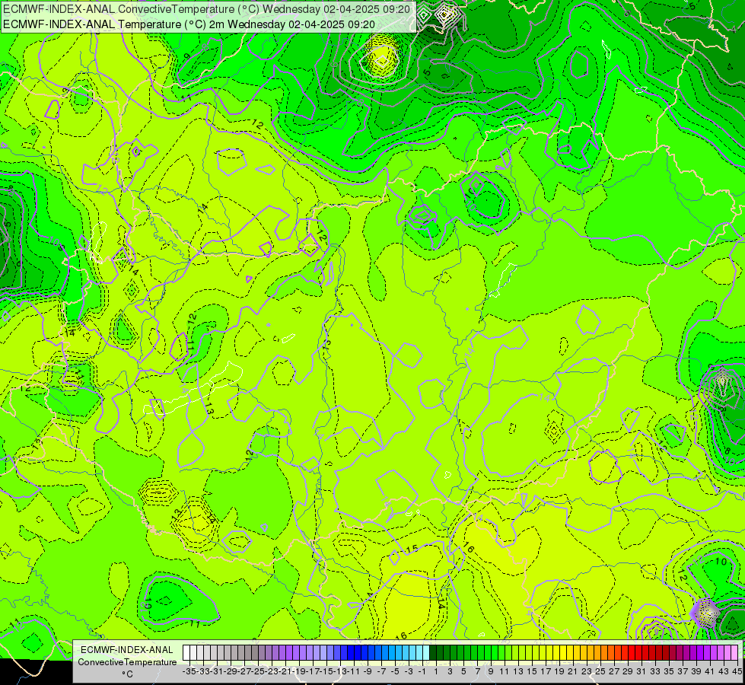Click the '°C' unit label in the legend
This screenshot has width=745, height=685.
[127, 674]
